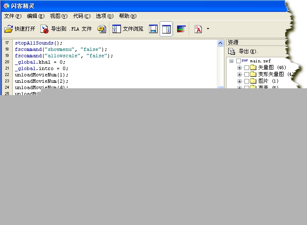The width and height of the screenshot is (307, 225).
Task: Open the 文件(F) menu
Action: pos(13,16)
